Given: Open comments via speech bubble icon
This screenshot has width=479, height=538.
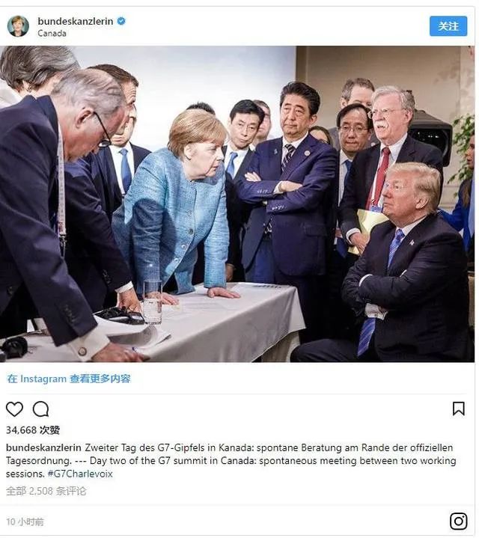Looking at the screenshot, I should 41,409.
